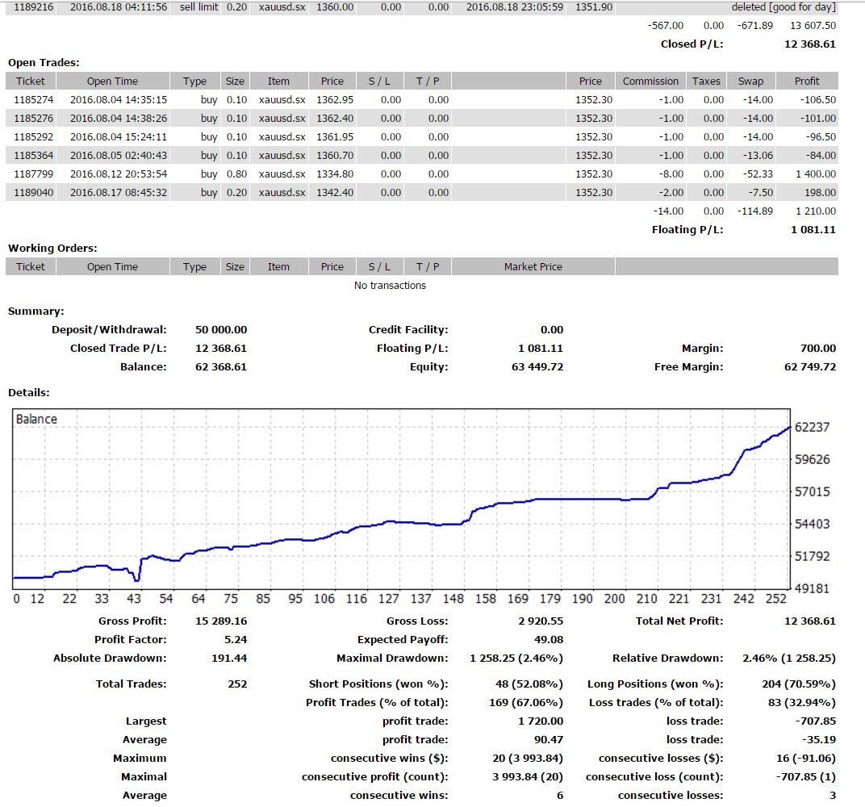Click the Balance label in the chart
The height and width of the screenshot is (807, 865).
[36, 419]
